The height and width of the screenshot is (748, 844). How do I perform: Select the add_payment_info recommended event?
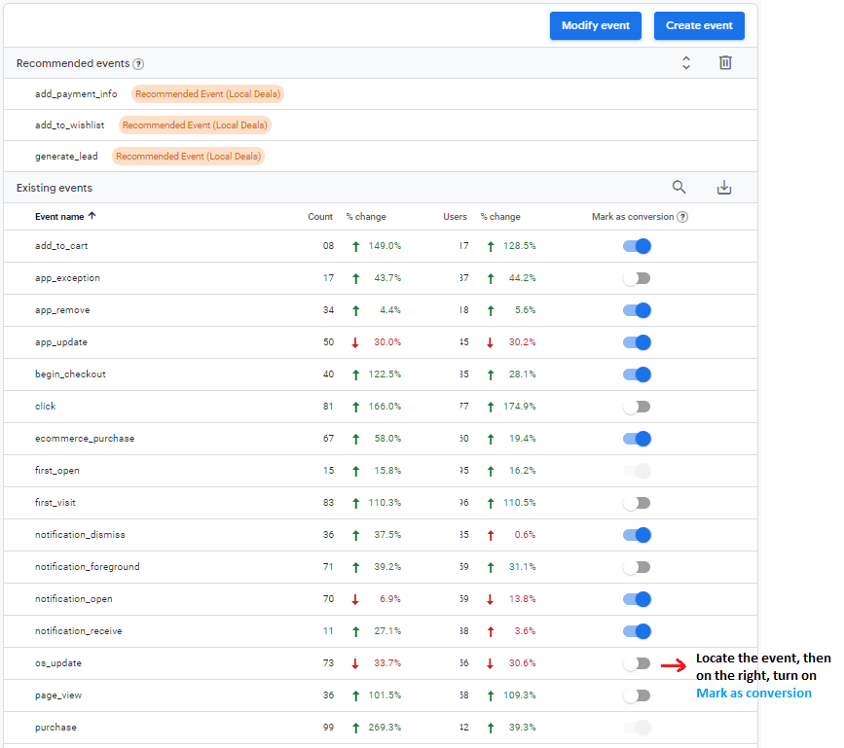coord(76,94)
